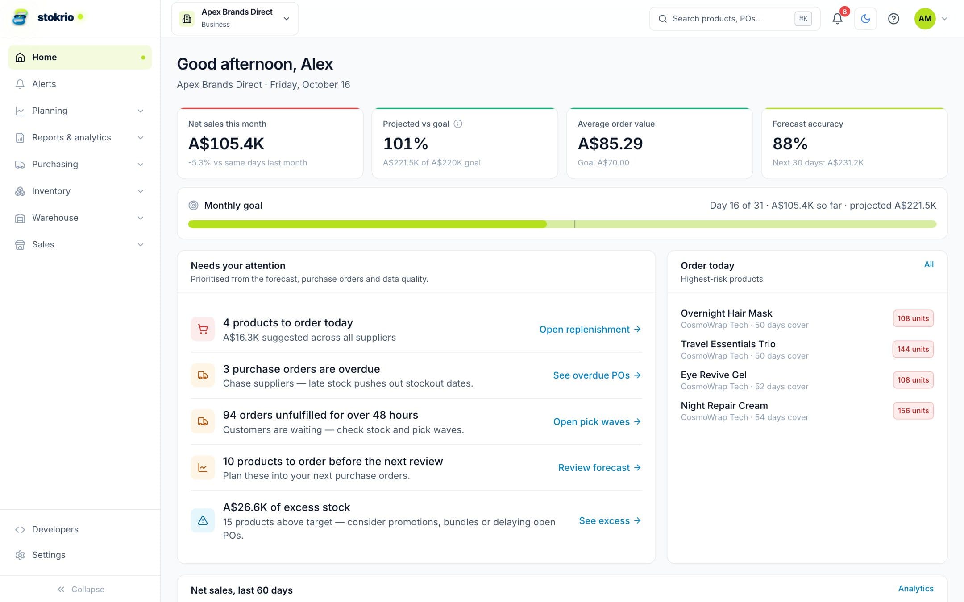964x602 pixels.
Task: Click the building icon for Apex Brands Direct
Action: pos(187,18)
